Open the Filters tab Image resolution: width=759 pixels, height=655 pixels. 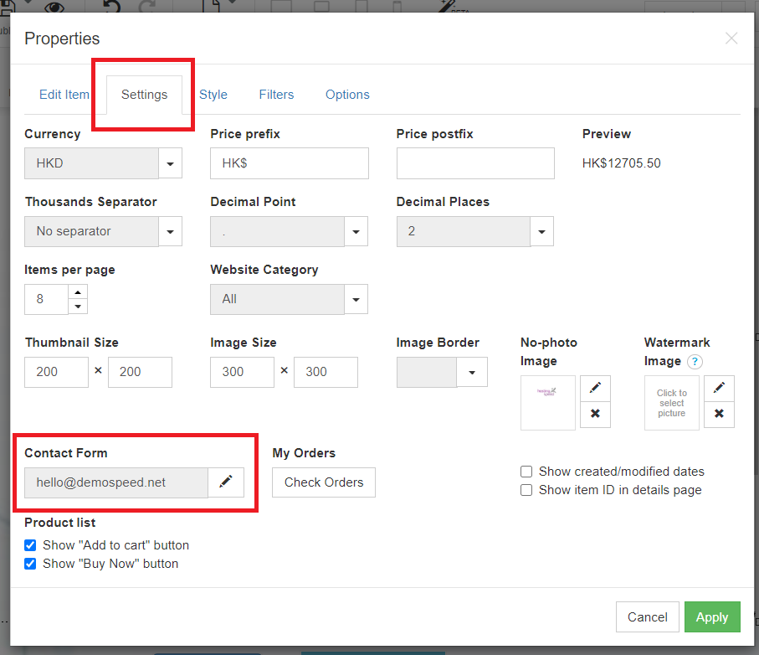(x=276, y=95)
